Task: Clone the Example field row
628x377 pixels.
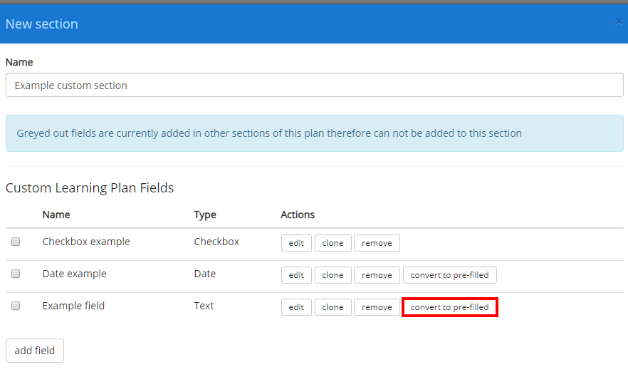Action: coord(333,307)
